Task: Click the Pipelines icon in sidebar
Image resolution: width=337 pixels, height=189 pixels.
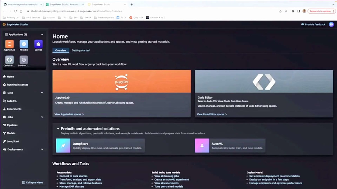Action: [x=4, y=125]
